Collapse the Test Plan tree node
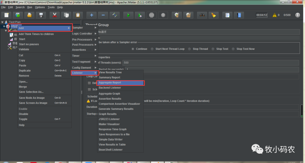Screen dimensions: 305x163 click(x=2, y=22)
